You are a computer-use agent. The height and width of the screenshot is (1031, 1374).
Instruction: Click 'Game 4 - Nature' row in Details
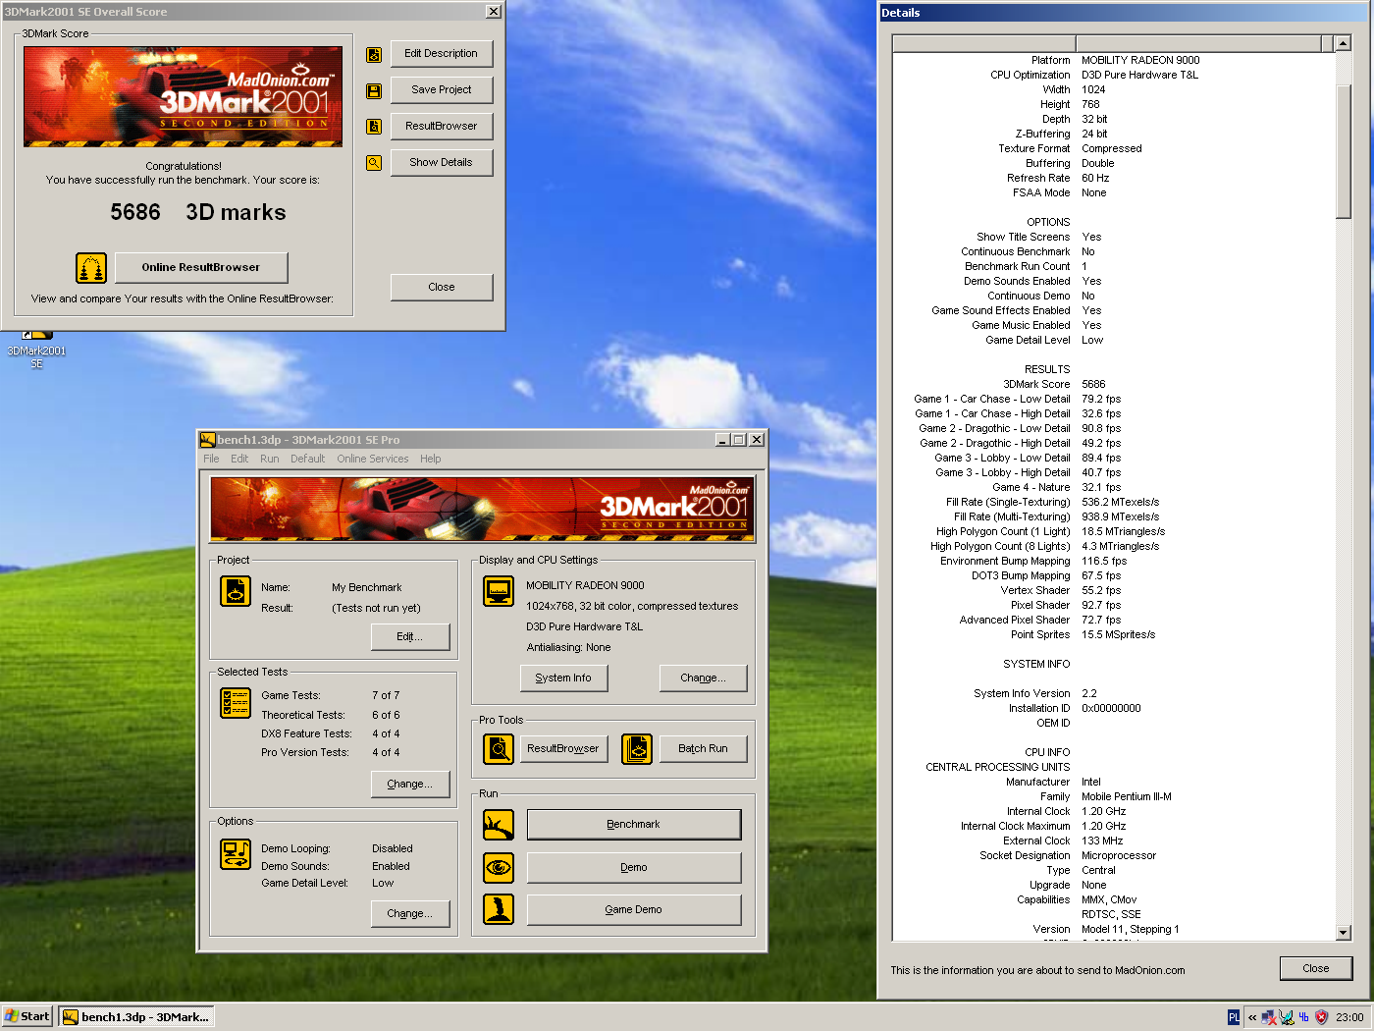[x=1114, y=488]
